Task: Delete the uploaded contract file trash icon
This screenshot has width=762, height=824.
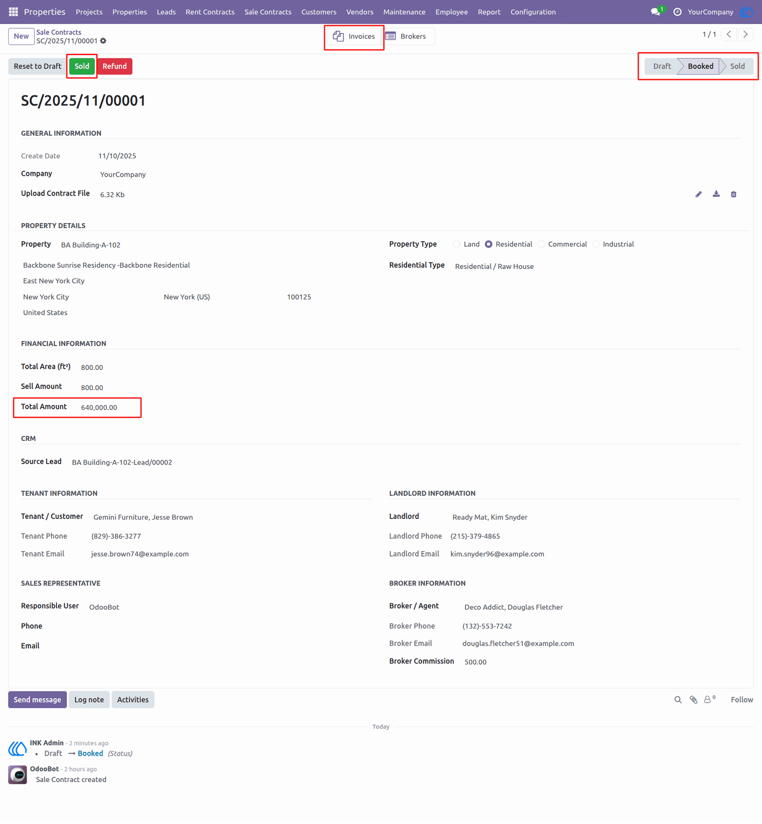Action: tap(734, 194)
